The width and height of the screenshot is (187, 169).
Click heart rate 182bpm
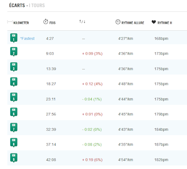coord(161,160)
